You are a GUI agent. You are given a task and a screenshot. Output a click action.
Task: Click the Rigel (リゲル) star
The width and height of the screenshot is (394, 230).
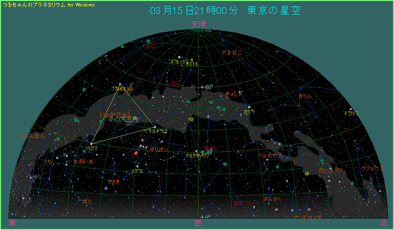(137, 166)
